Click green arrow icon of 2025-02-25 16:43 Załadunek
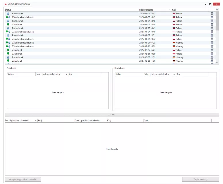This screenshot has height=184, width=223. pos(8,50)
